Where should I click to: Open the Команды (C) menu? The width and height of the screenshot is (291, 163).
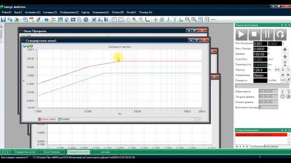pyautogui.click(x=50, y=12)
